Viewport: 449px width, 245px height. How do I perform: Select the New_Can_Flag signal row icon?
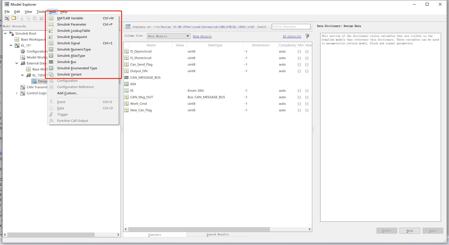[x=127, y=110]
